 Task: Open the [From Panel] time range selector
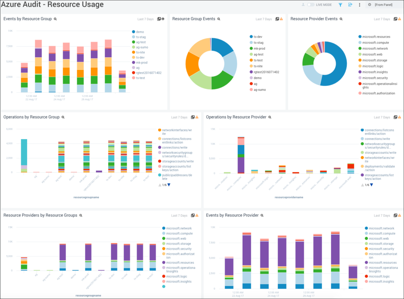383,5
